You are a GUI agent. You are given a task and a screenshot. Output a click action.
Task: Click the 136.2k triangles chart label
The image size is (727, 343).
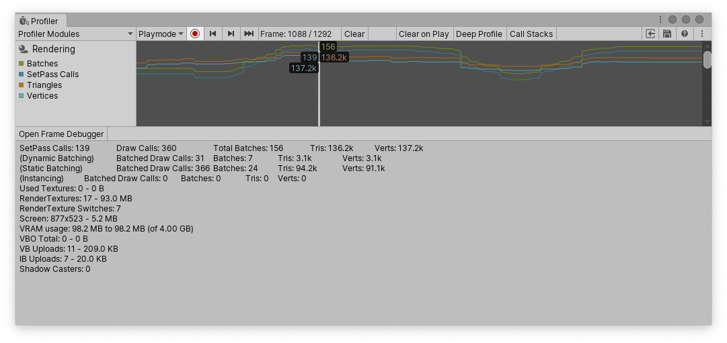(x=334, y=58)
